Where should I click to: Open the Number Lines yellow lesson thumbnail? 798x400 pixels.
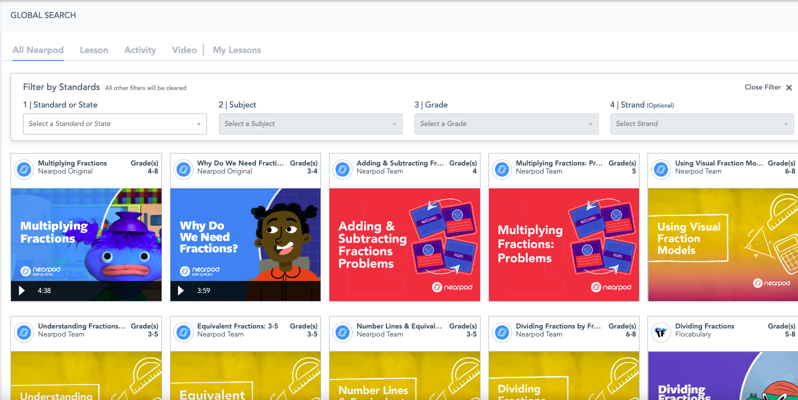tap(404, 375)
